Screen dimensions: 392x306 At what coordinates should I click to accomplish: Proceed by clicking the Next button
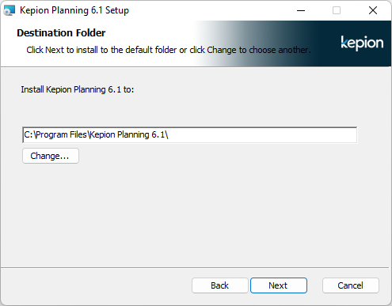[279, 285]
